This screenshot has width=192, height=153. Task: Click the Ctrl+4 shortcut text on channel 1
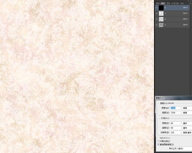click(x=185, y=13)
